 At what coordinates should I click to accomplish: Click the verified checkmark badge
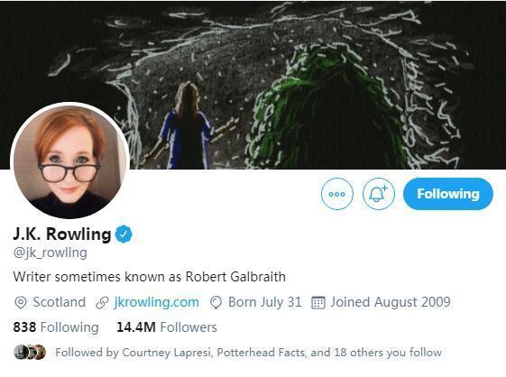tap(124, 234)
